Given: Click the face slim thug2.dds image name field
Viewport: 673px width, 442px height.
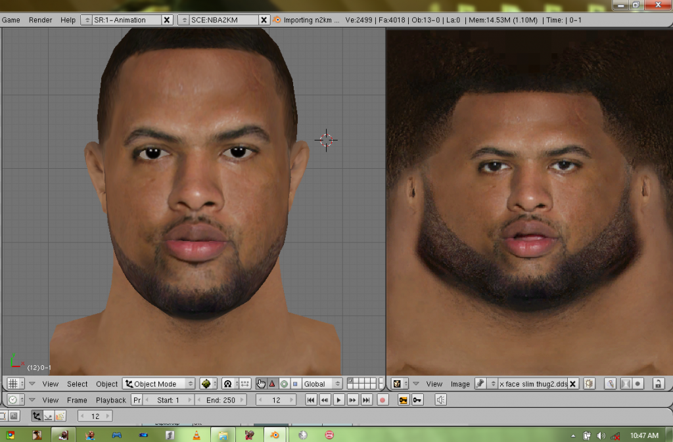Looking at the screenshot, I should (532, 384).
